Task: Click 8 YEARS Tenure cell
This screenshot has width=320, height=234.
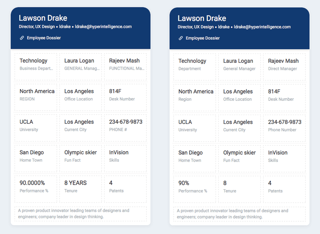Action: click(80, 186)
